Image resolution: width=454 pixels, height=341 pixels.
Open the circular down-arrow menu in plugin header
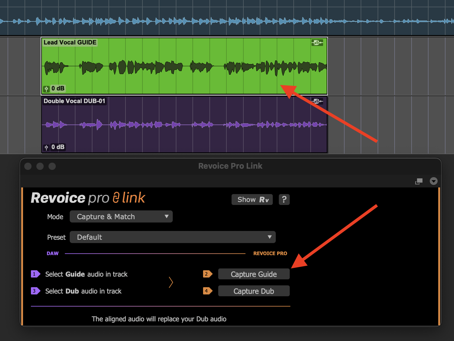pos(434,181)
